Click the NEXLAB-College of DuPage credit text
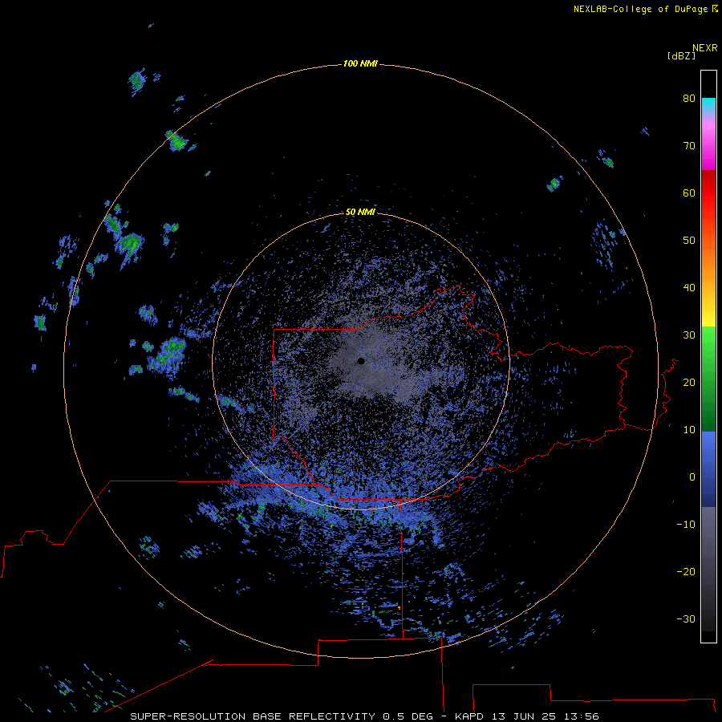The height and width of the screenshot is (722, 722). [645, 9]
